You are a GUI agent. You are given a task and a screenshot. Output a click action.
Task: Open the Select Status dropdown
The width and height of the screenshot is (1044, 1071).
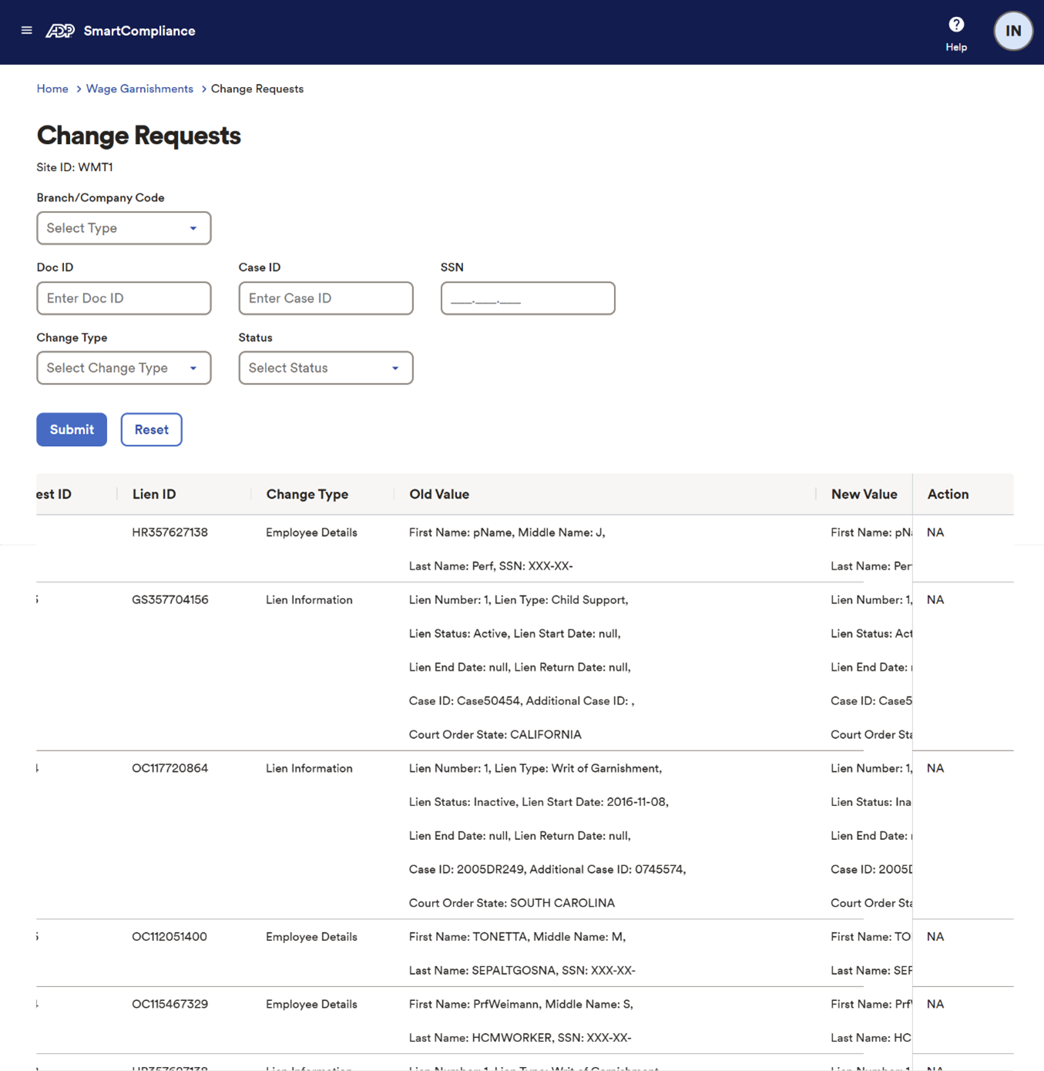(325, 368)
